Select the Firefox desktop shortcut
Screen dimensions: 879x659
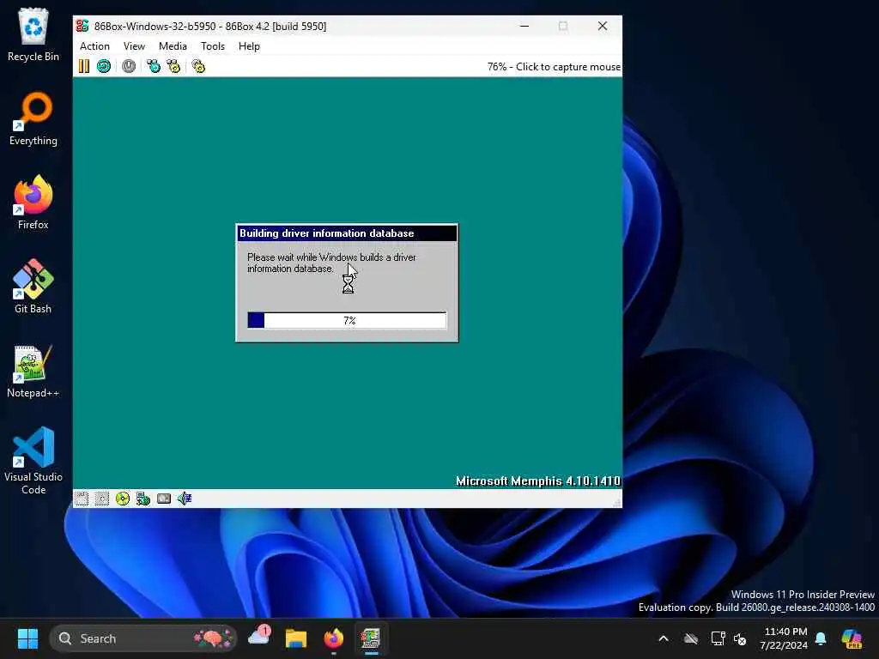(33, 203)
